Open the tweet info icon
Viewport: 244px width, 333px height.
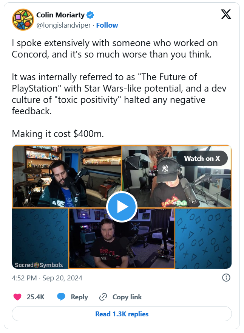tap(226, 278)
